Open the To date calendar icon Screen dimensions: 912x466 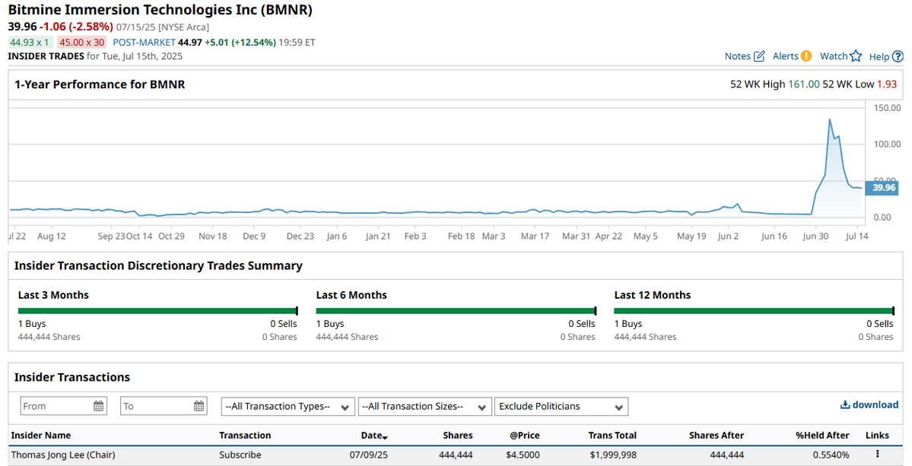pos(199,406)
